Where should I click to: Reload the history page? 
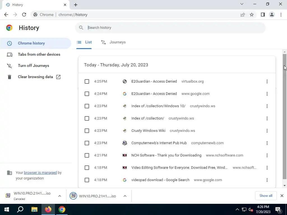[x=24, y=15]
